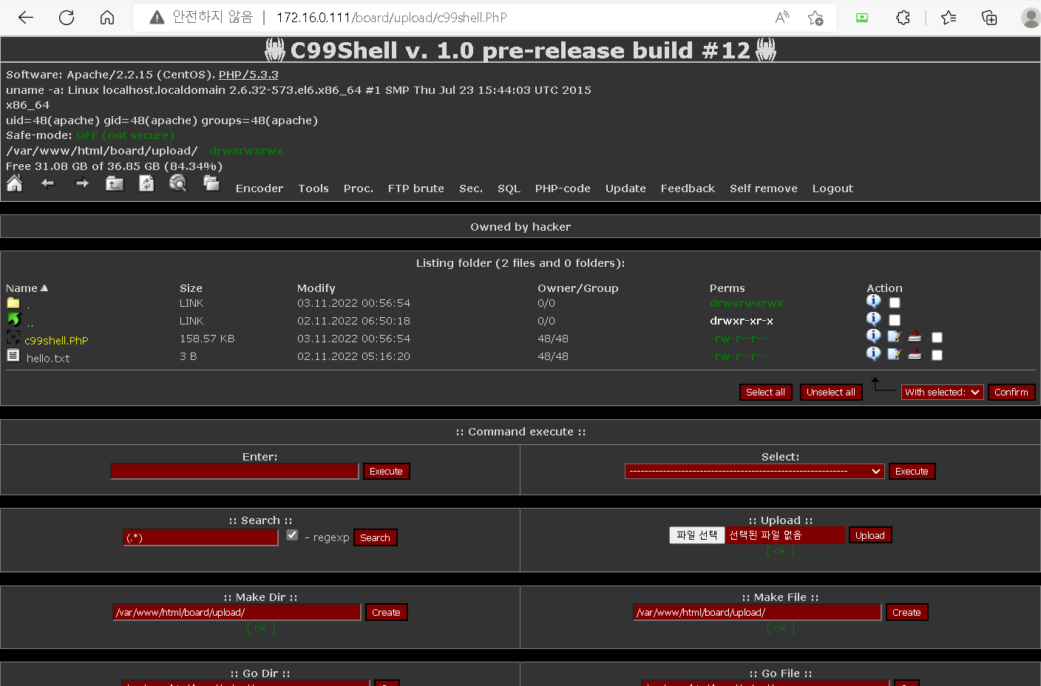Click the Unselect all button
This screenshot has height=686, width=1041.
[831, 393]
